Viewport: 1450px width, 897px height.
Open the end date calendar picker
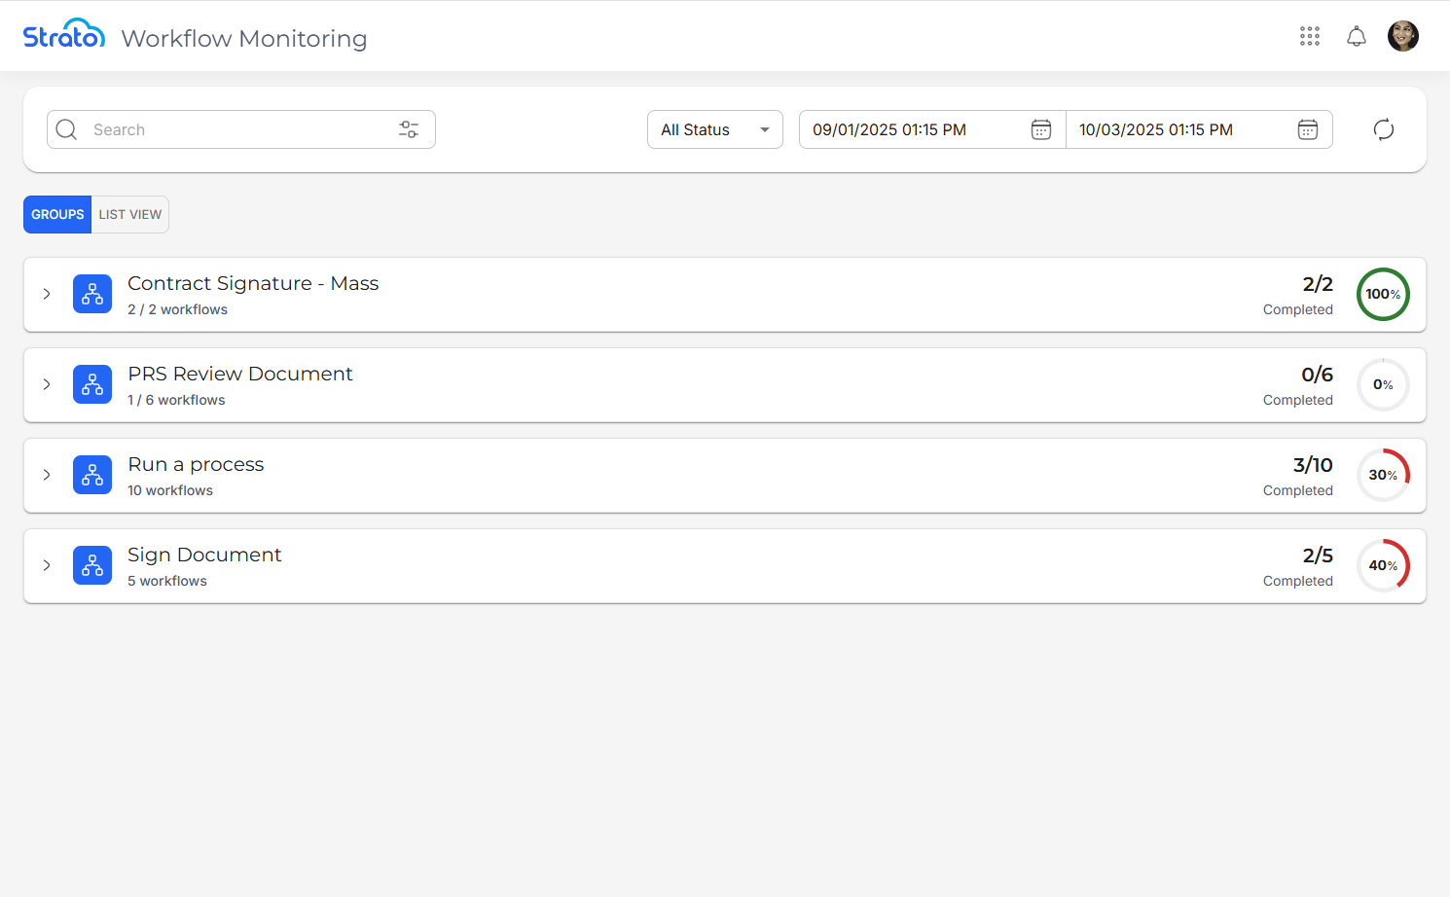[x=1308, y=129]
